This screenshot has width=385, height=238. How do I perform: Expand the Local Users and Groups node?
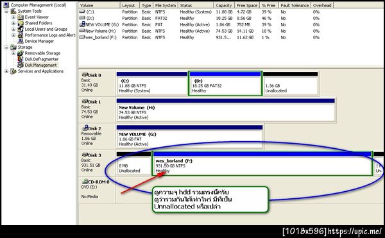click(13, 30)
